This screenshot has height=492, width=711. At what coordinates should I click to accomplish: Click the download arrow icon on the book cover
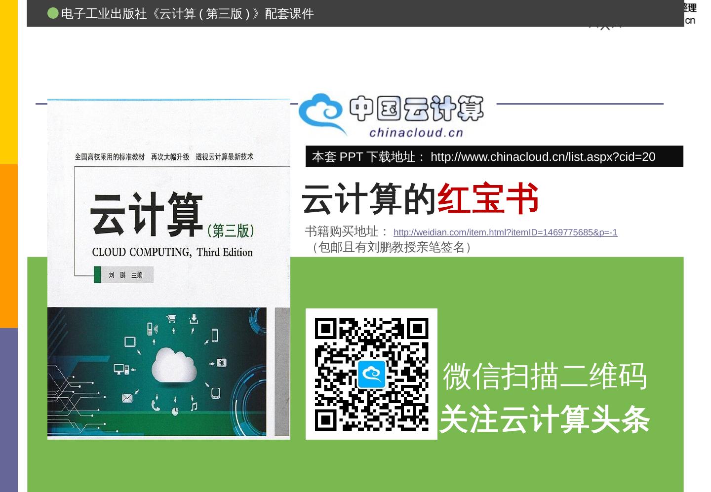[x=194, y=319]
